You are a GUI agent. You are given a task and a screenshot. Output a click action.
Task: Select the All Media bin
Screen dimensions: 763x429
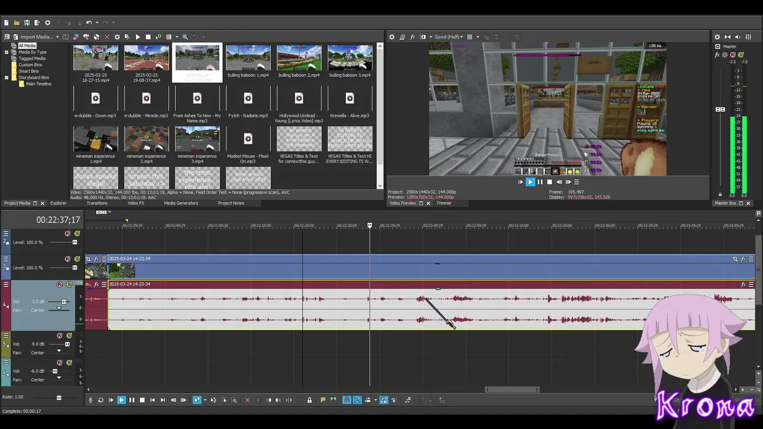click(27, 45)
